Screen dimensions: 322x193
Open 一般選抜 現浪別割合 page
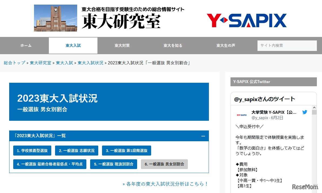tap(113, 164)
